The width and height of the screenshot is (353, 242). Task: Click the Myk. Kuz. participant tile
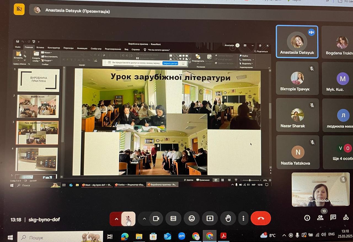[x=338, y=79]
